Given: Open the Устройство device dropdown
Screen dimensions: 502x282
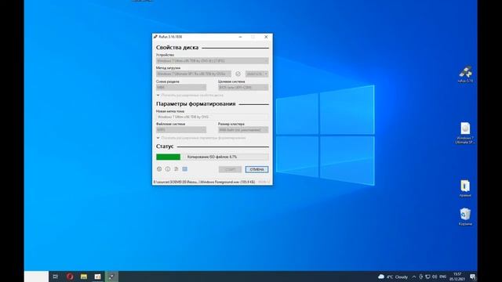Looking at the screenshot, I should (213, 61).
